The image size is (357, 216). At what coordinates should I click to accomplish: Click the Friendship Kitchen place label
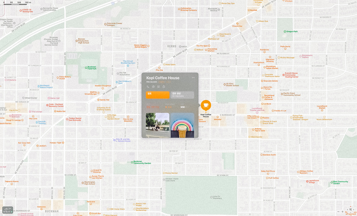(x=212, y=50)
